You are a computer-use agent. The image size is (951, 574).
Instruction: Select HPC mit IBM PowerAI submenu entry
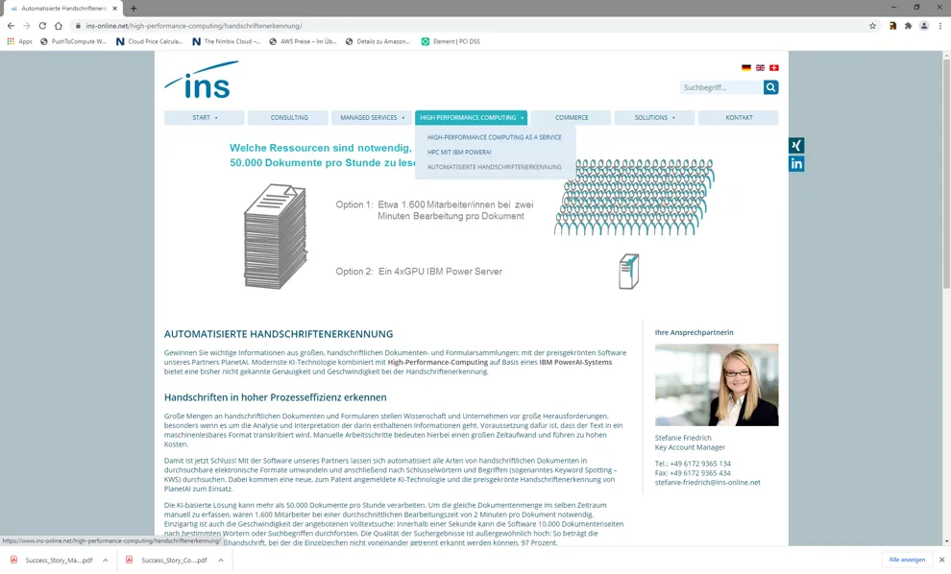pos(459,152)
